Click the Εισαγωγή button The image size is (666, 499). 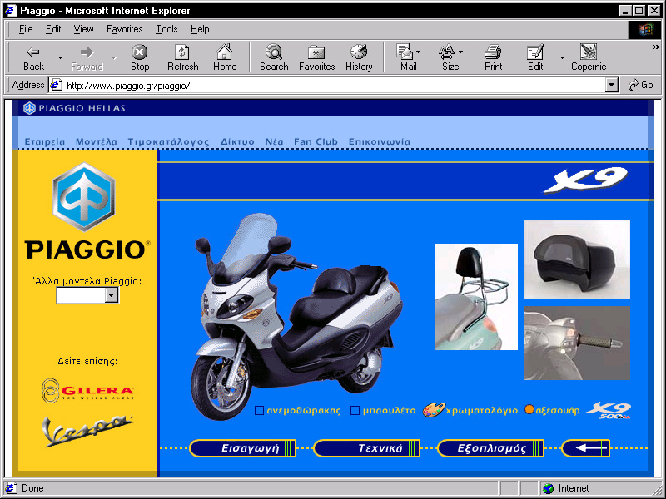pyautogui.click(x=242, y=448)
